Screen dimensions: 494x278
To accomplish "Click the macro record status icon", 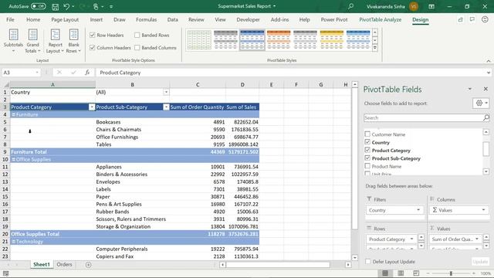I will (x=5, y=273).
